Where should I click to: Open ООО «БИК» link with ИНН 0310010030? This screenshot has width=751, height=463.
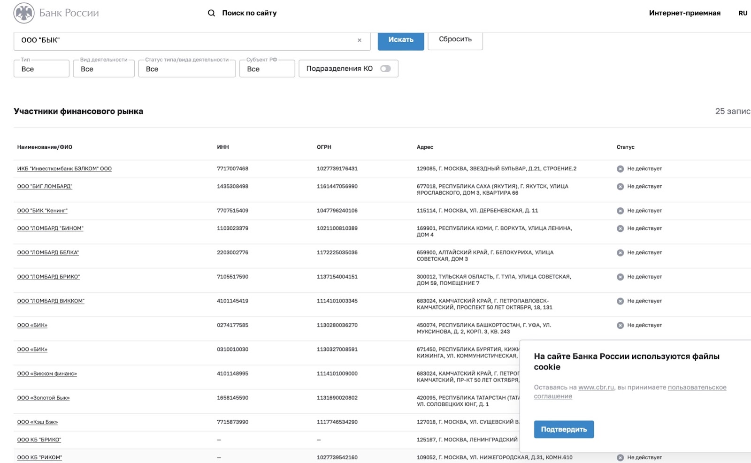[32, 349]
